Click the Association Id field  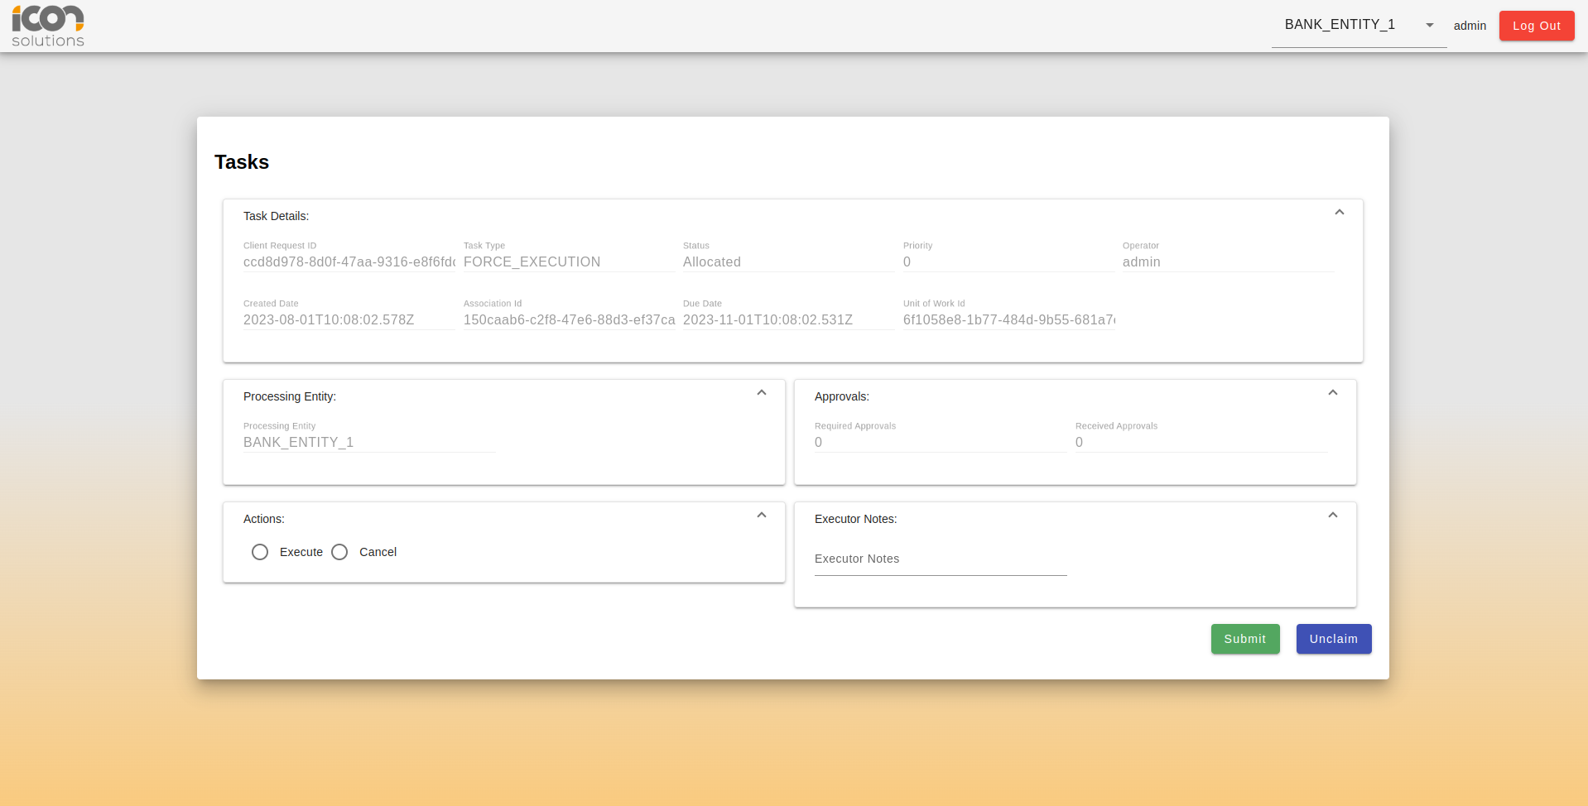(x=568, y=320)
